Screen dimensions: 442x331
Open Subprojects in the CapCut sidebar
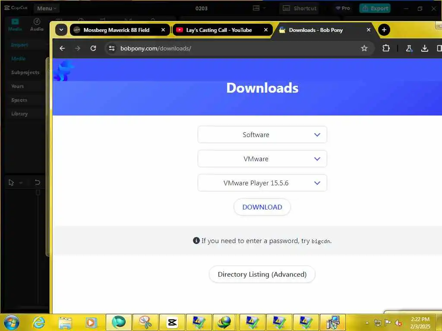(25, 72)
